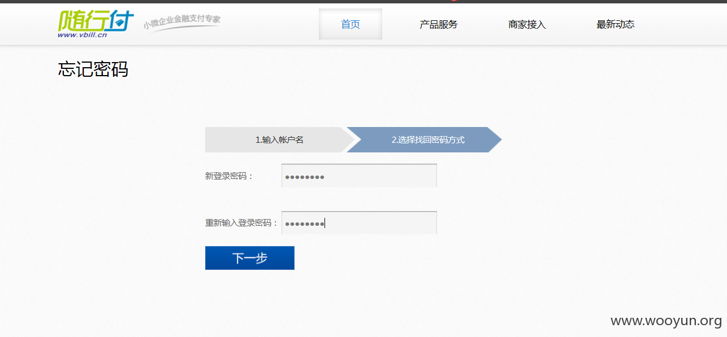727x337 pixels.
Task: Go to 商家接入 page
Action: pos(527,24)
